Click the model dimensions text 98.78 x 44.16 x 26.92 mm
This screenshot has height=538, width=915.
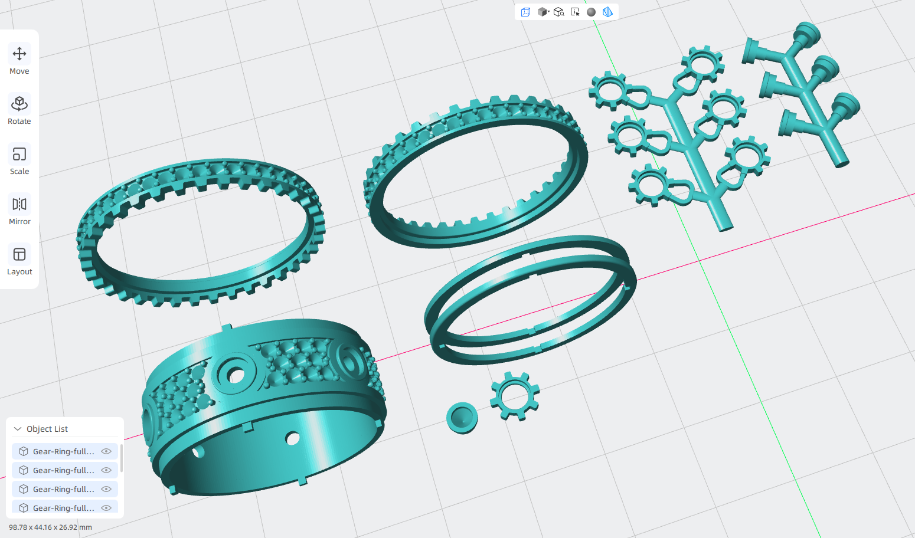click(x=50, y=527)
